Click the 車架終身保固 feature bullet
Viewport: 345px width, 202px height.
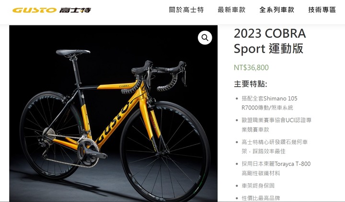(258, 186)
